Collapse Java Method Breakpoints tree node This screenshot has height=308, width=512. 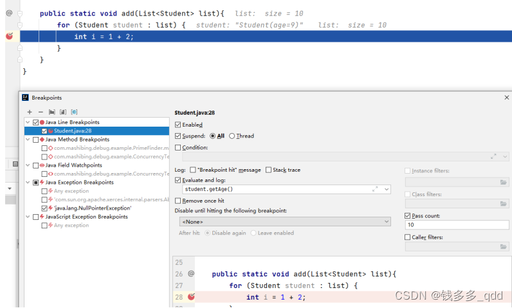coord(28,140)
